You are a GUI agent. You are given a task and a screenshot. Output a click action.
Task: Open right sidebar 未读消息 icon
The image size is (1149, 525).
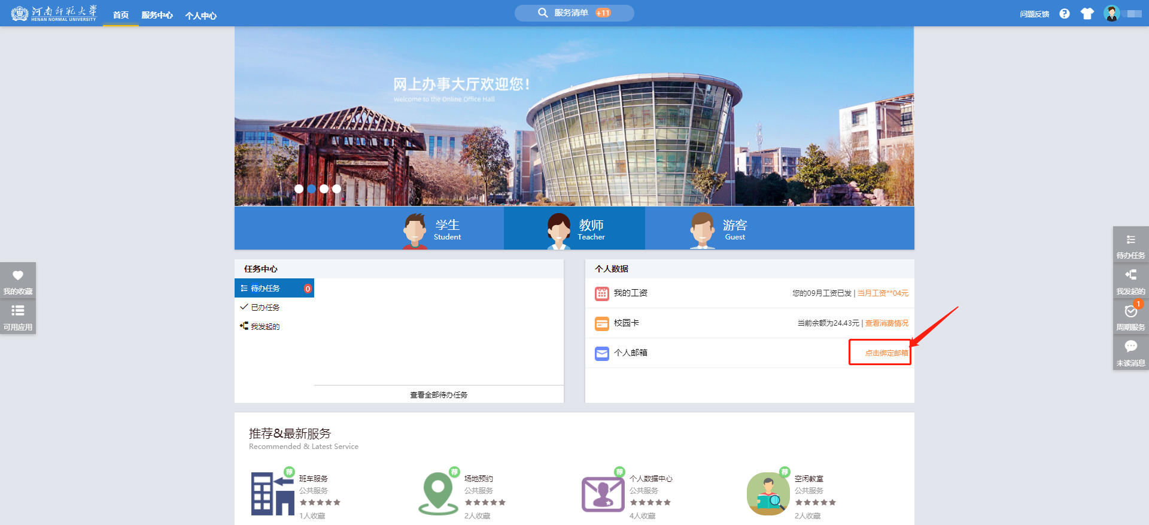pos(1130,352)
